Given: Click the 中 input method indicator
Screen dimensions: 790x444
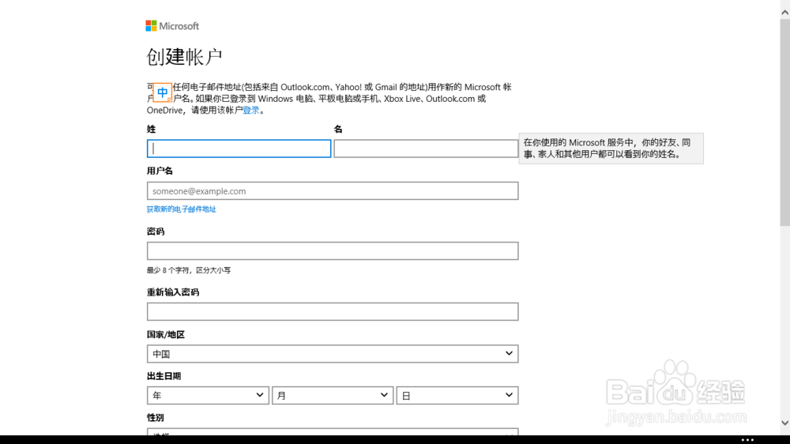Looking at the screenshot, I should tap(162, 92).
